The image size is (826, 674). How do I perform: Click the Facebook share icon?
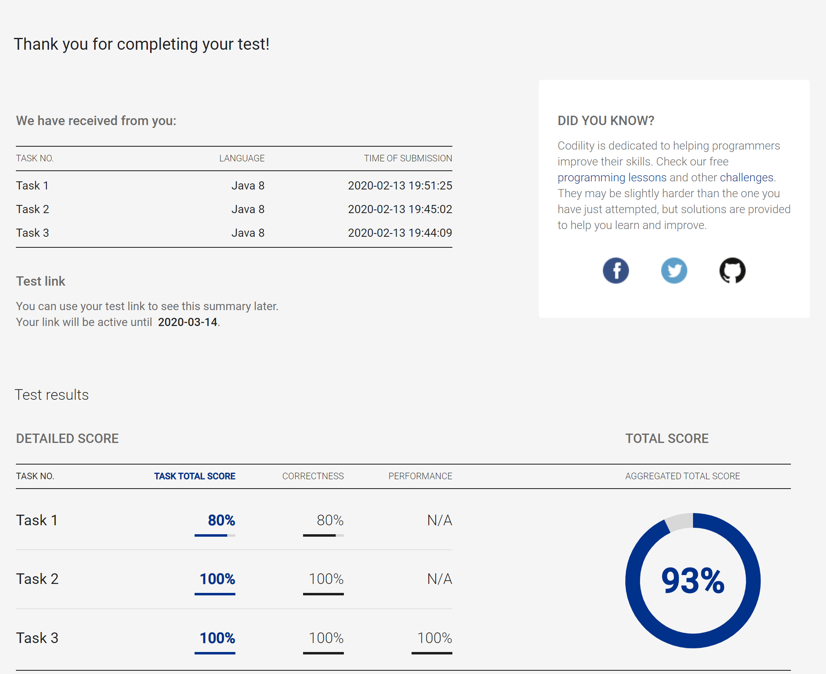pos(616,271)
